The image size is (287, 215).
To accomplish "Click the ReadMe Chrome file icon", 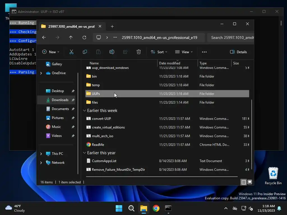I will tap(89, 145).
